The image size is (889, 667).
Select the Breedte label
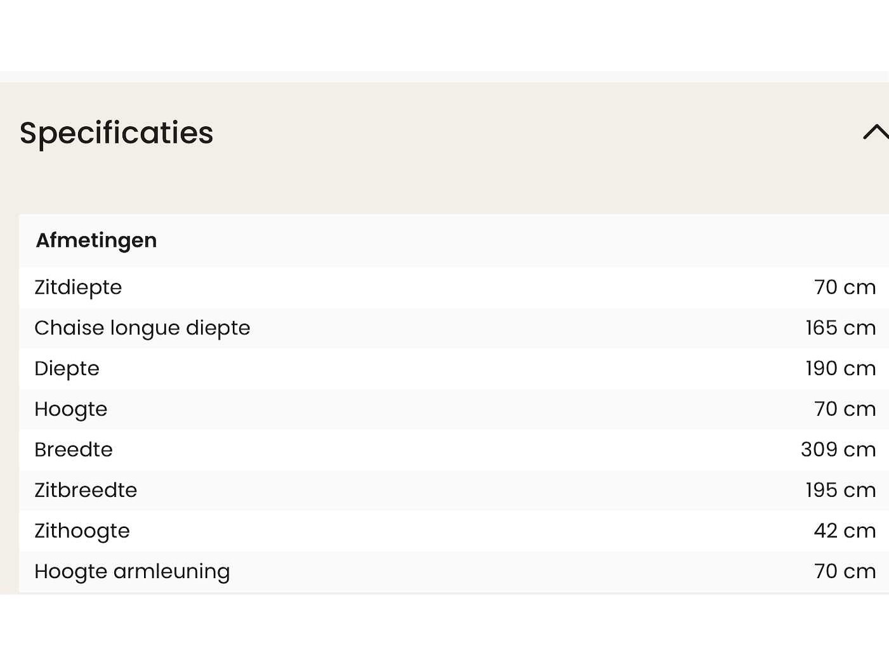(74, 450)
